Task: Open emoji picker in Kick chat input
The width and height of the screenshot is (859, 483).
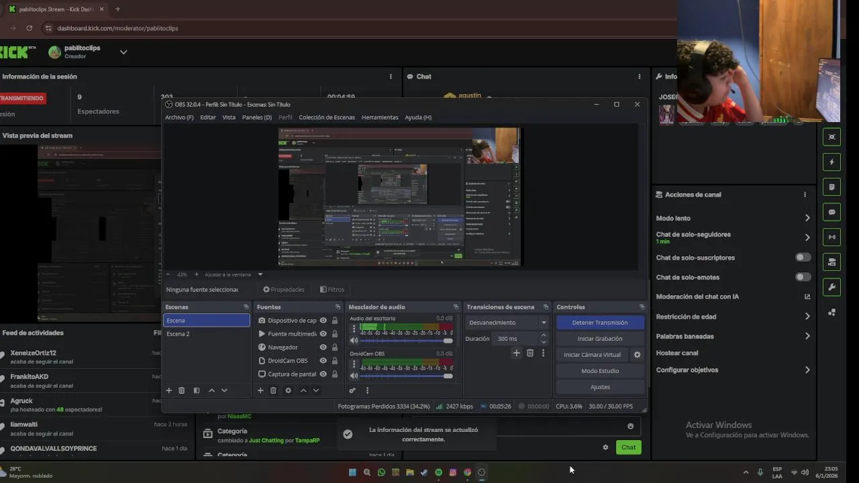Action: 630,426
